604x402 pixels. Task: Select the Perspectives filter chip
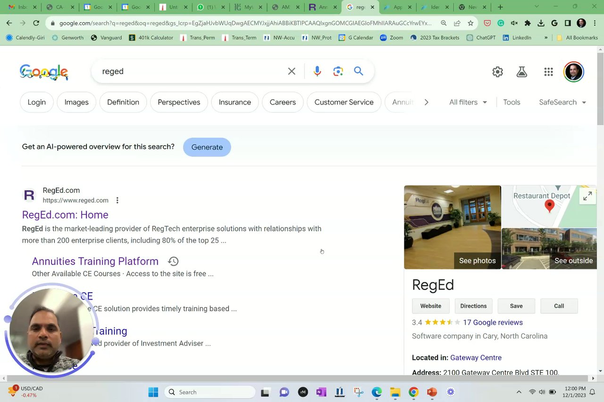(x=179, y=102)
